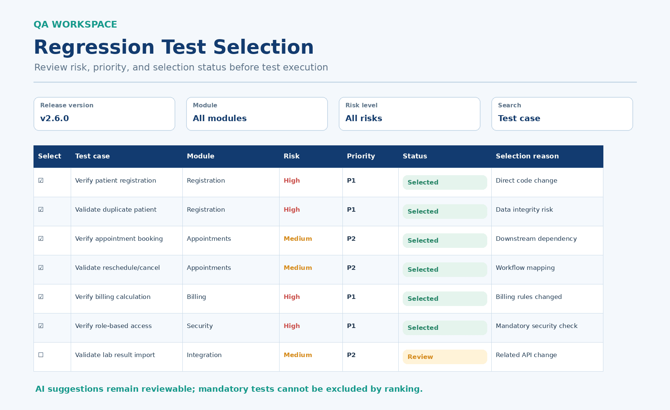Image resolution: width=670 pixels, height=410 pixels.
Task: Click Selected badge for Verify role-based access
Action: (445, 328)
